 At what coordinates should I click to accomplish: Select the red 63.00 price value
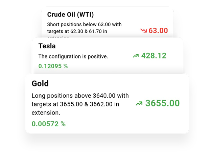point(158,31)
